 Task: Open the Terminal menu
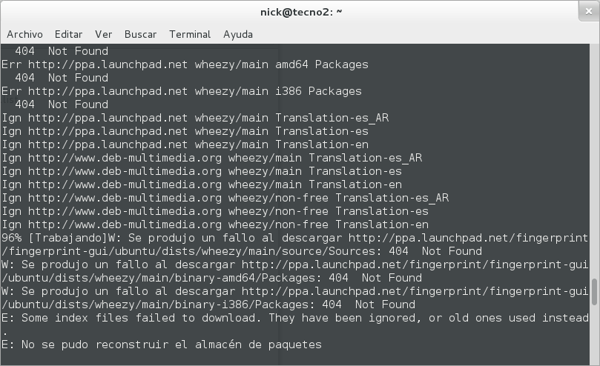(x=190, y=34)
